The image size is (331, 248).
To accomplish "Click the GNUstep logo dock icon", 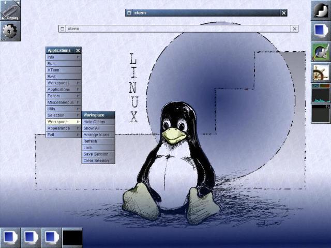I will (x=321, y=10).
